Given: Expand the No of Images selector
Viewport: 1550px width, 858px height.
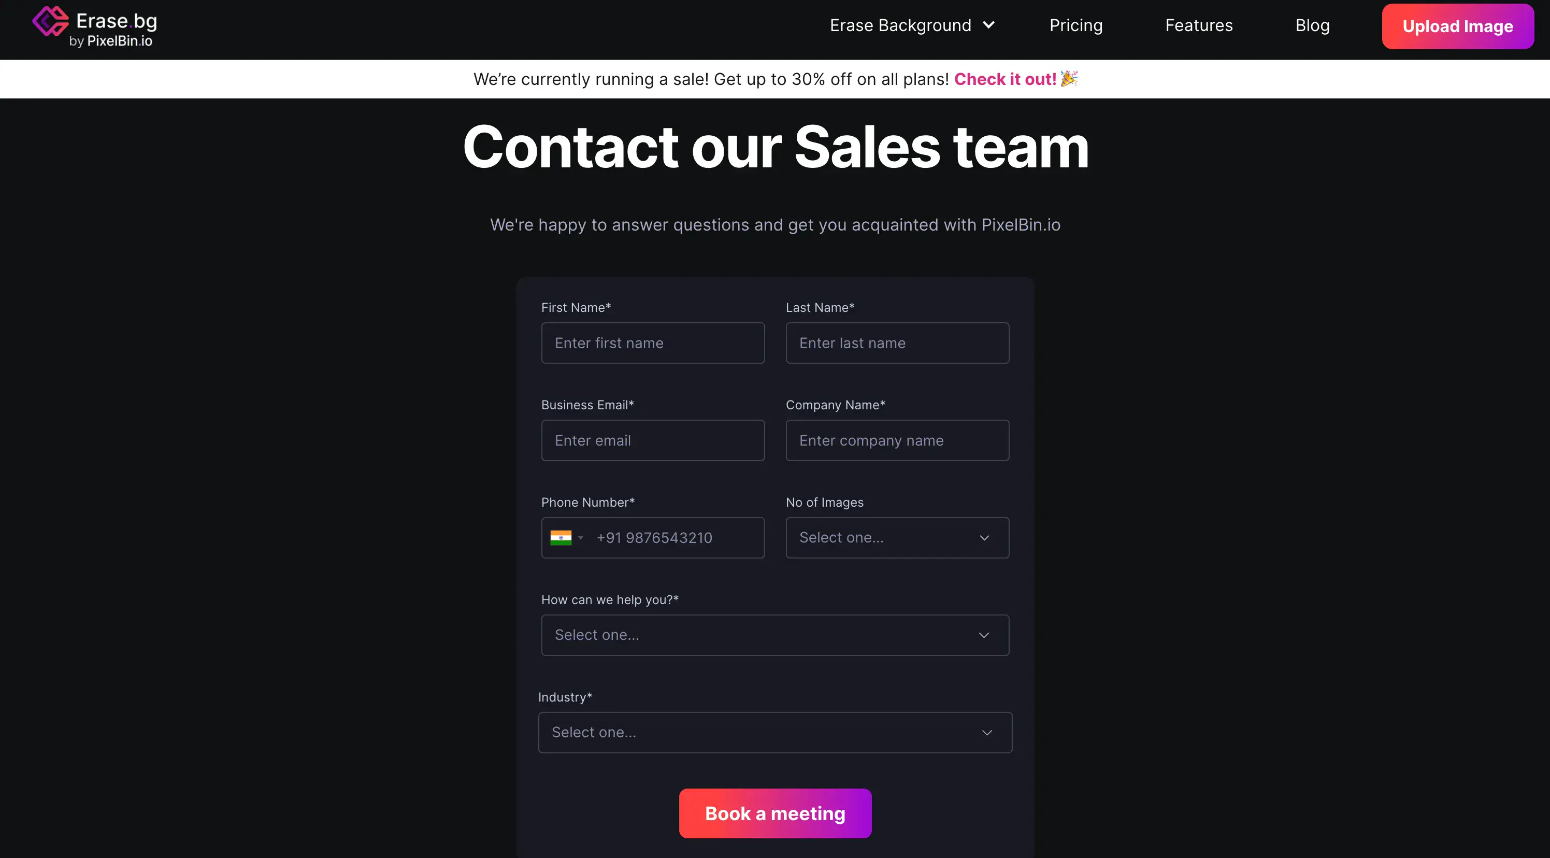Looking at the screenshot, I should pos(897,537).
